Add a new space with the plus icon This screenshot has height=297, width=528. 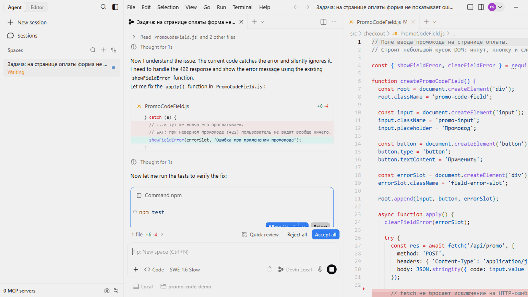pos(103,50)
